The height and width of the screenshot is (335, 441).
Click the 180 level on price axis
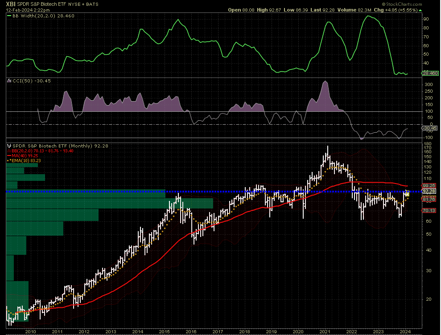point(428,143)
